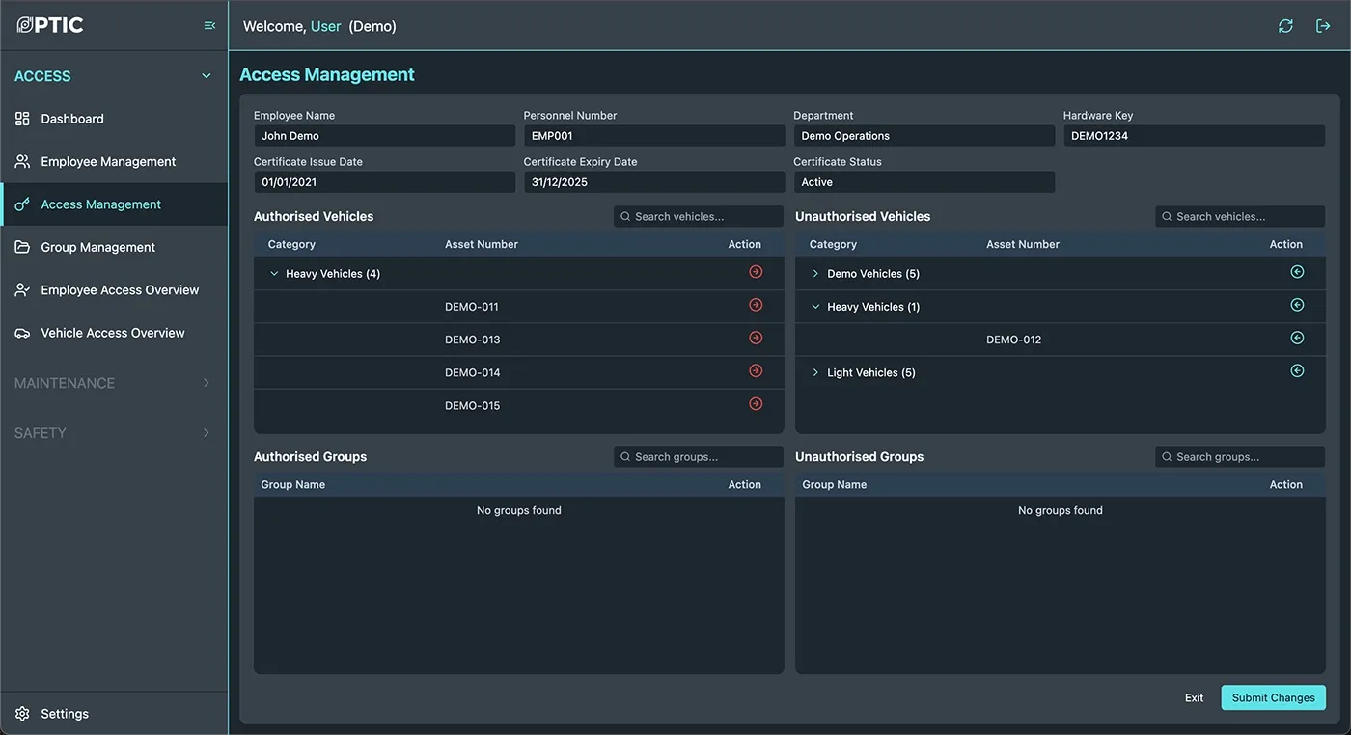Viewport: 1351px width, 735px height.
Task: Remove DEMO-013 with its red arrow icon
Action: point(756,338)
